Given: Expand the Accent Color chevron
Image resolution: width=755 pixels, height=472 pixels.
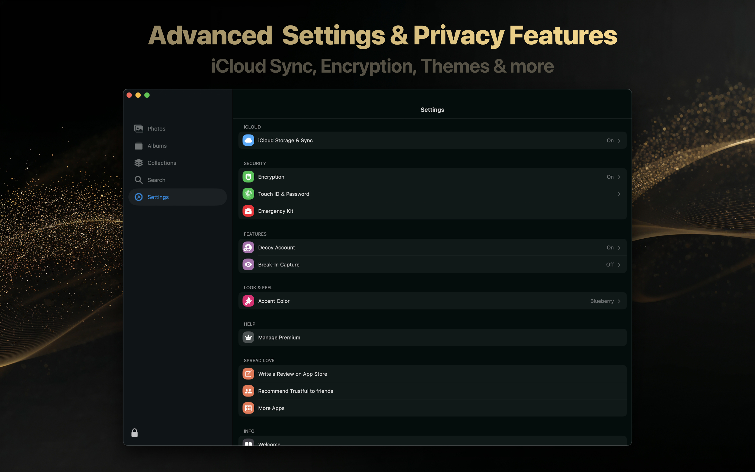Looking at the screenshot, I should [x=619, y=301].
